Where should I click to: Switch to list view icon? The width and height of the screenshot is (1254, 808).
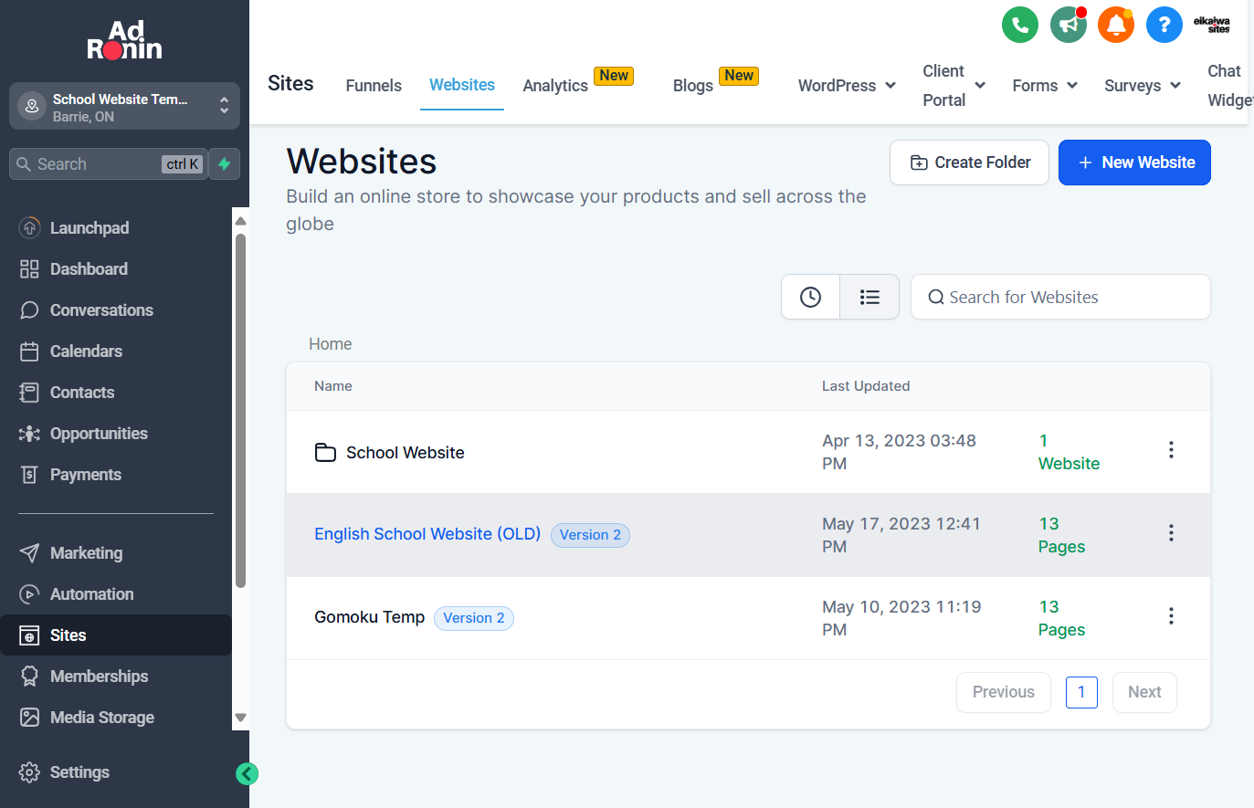click(869, 297)
